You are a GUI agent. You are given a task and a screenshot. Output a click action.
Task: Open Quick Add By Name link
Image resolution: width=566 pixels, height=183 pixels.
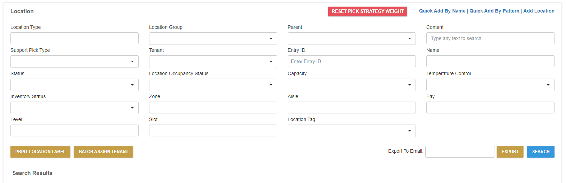coord(442,11)
